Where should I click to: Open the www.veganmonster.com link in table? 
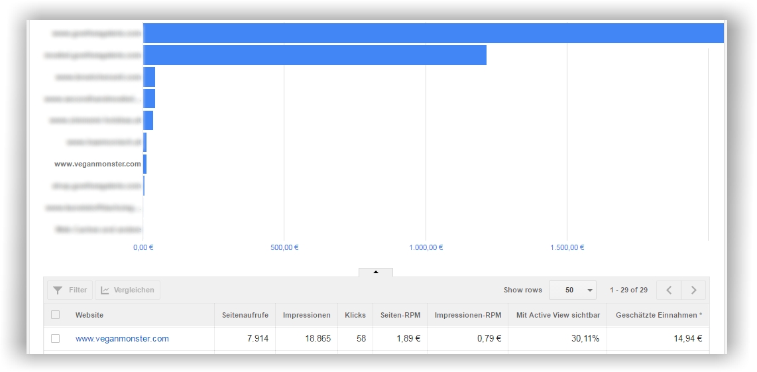(x=122, y=339)
